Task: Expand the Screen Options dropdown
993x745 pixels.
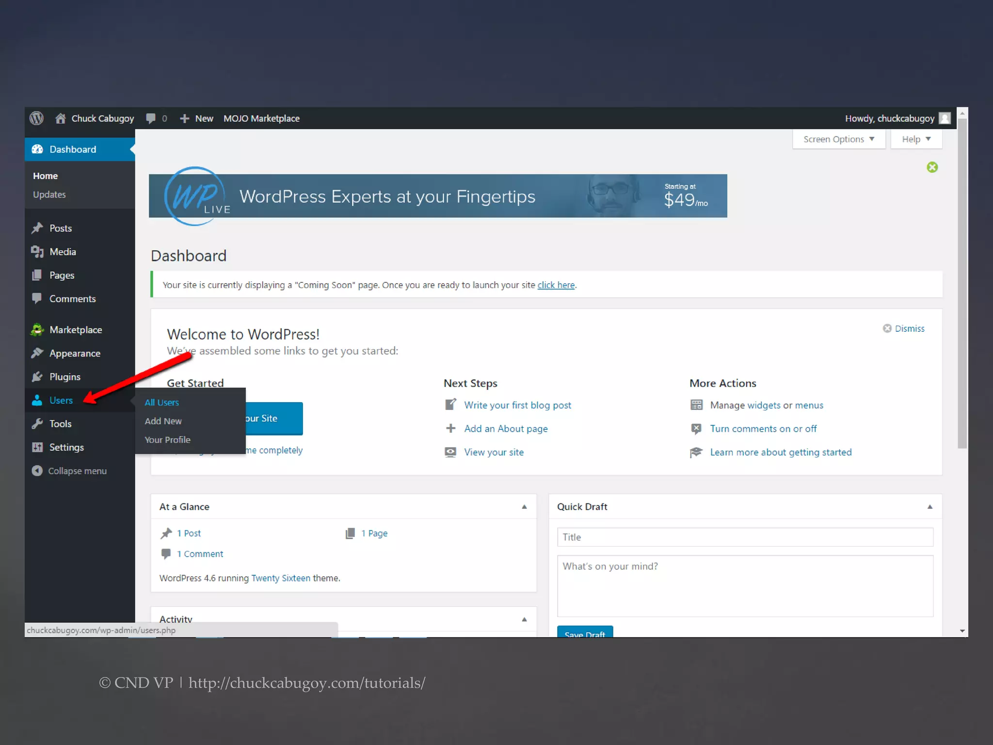Action: pyautogui.click(x=839, y=139)
